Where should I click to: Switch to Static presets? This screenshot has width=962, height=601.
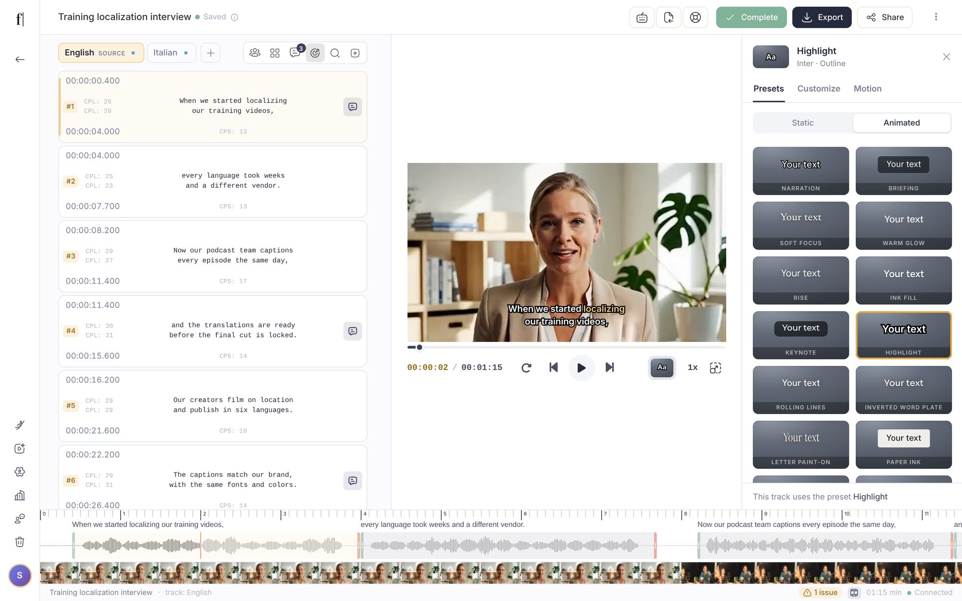(803, 123)
